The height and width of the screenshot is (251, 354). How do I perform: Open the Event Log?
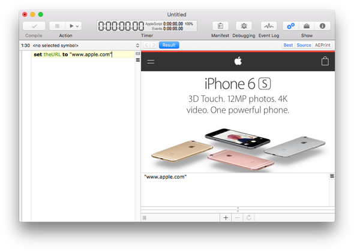pos(269,26)
